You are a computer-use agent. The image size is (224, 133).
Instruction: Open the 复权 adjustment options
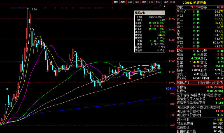pos(116,2)
